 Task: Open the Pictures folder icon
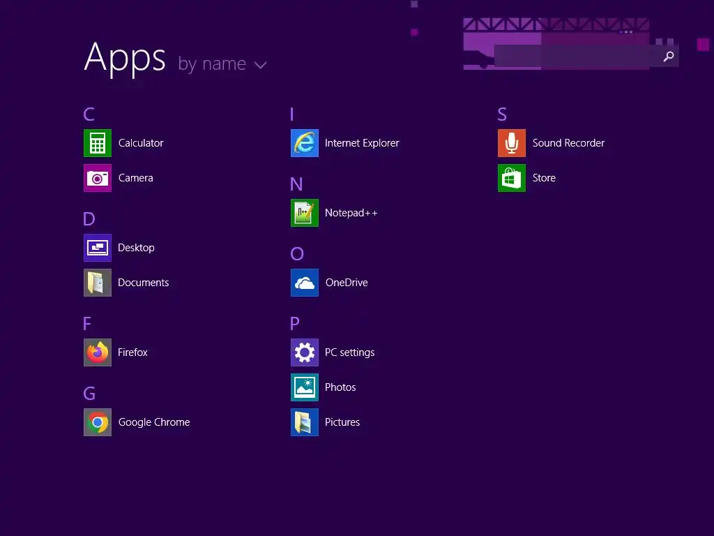click(305, 422)
